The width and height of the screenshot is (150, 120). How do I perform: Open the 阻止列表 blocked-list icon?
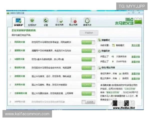pyautogui.click(x=73, y=20)
